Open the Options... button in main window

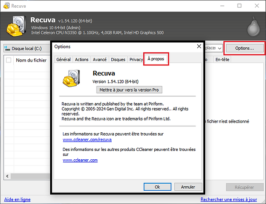[244, 48]
